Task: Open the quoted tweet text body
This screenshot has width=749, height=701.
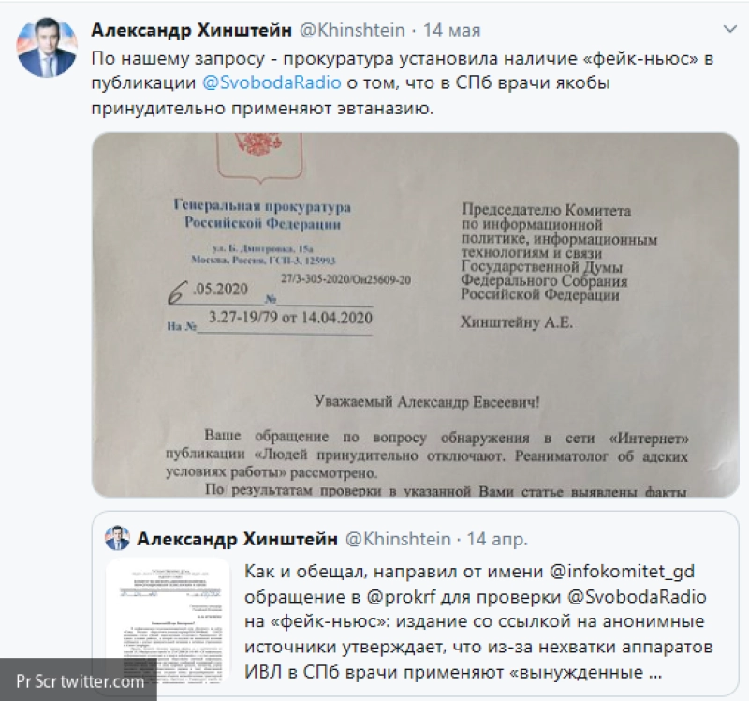Action: click(x=478, y=621)
